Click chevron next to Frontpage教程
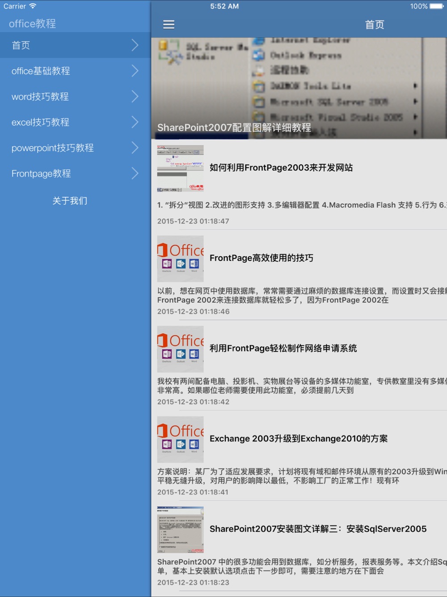The height and width of the screenshot is (597, 447). 135,173
